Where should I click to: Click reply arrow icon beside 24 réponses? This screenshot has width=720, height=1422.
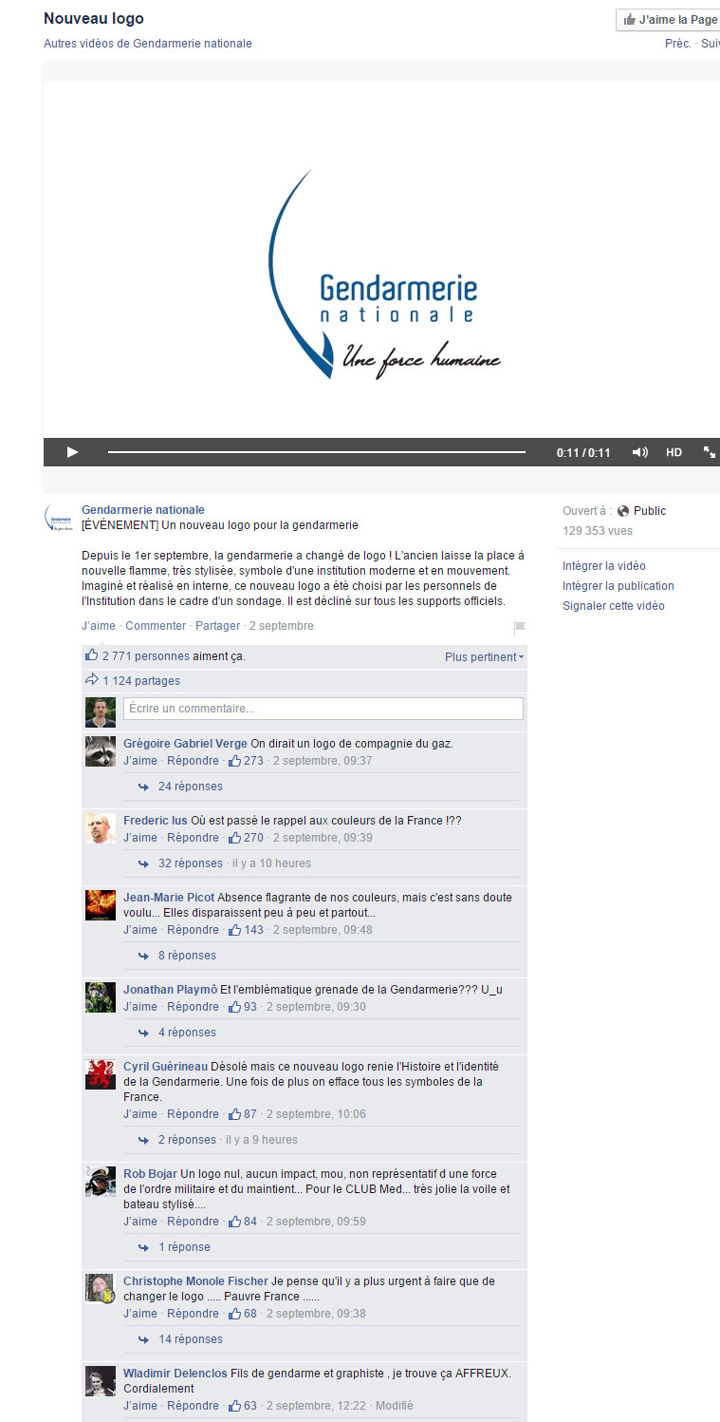[143, 787]
